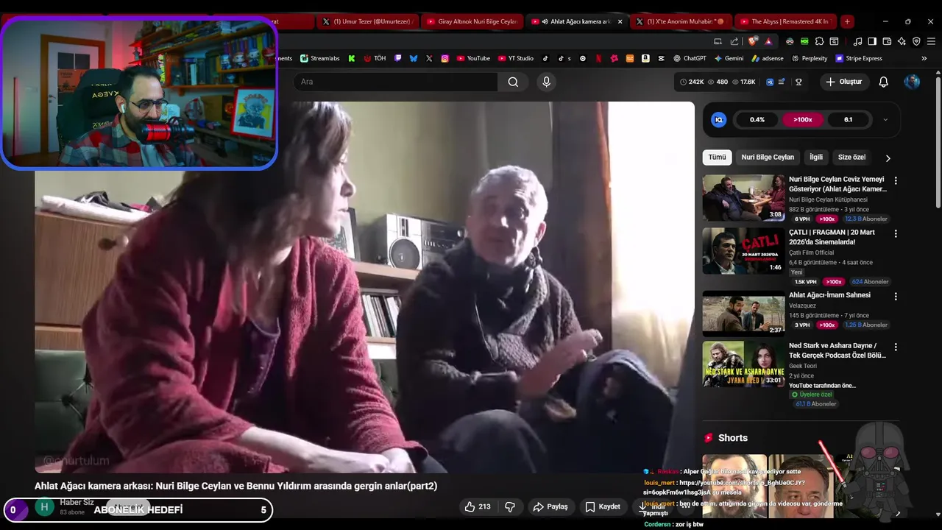Click the vidIQ >100x score pill
Image resolution: width=942 pixels, height=530 pixels.
802,119
